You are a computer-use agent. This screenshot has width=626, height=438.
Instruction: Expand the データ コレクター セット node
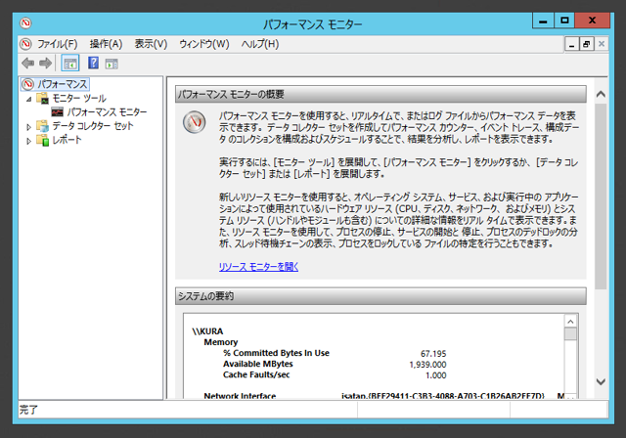(28, 127)
